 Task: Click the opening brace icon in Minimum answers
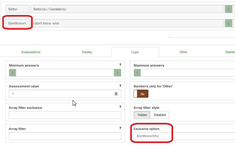pos(12,73)
